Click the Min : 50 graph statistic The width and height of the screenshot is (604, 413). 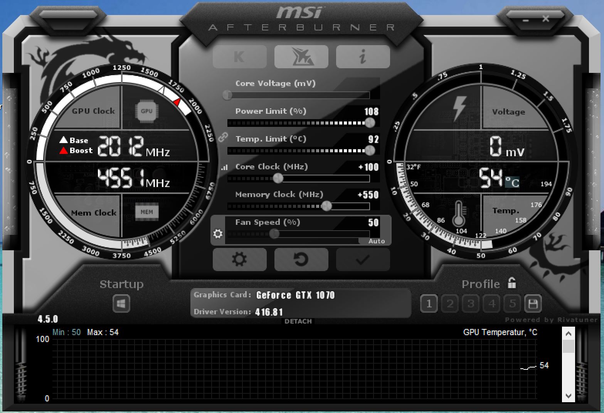coord(67,332)
